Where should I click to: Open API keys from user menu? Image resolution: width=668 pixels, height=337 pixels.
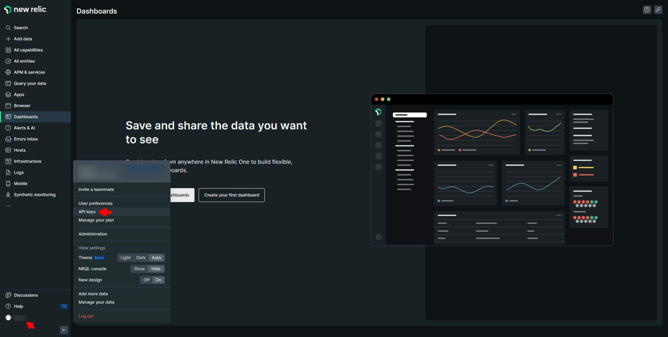pos(122,212)
